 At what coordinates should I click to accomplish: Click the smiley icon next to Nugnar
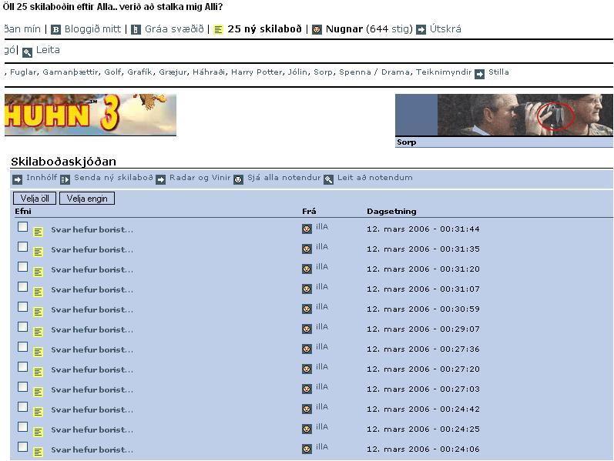pyautogui.click(x=317, y=30)
